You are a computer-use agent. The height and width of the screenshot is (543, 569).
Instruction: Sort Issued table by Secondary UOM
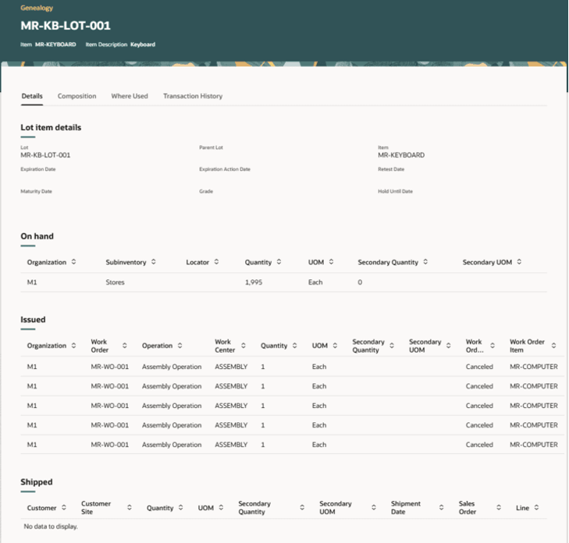point(449,346)
